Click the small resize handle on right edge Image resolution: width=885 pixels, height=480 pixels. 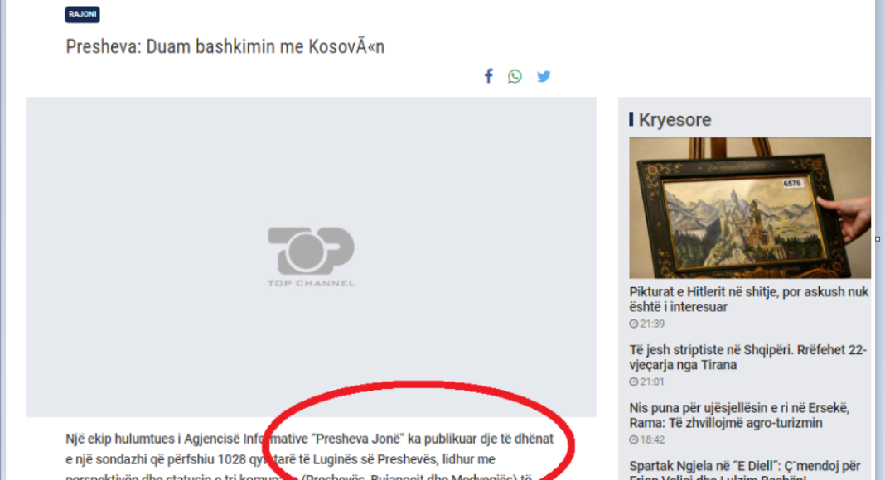(878, 239)
